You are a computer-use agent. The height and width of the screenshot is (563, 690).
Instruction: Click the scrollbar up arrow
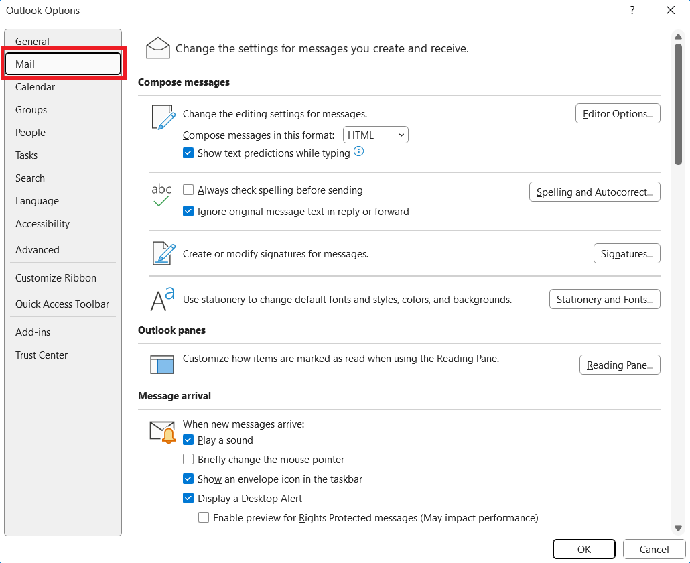678,37
